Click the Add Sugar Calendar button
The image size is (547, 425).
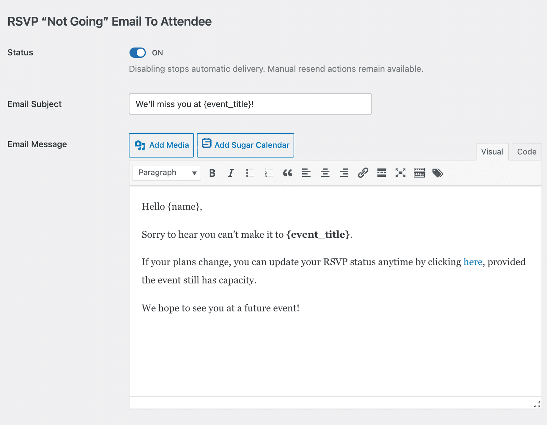pyautogui.click(x=245, y=145)
